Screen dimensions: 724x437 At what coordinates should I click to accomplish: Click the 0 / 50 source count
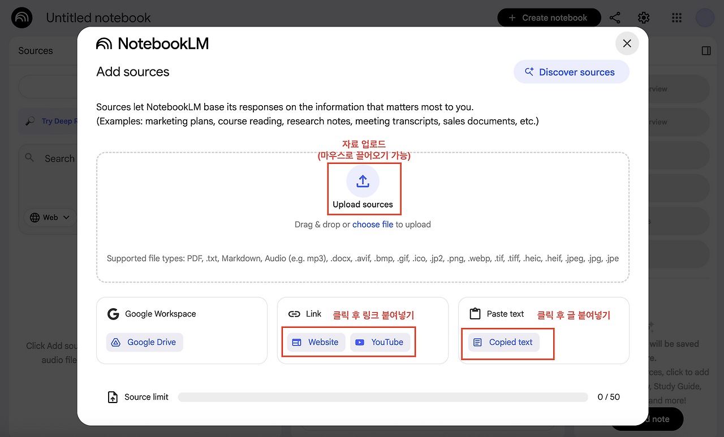click(609, 397)
